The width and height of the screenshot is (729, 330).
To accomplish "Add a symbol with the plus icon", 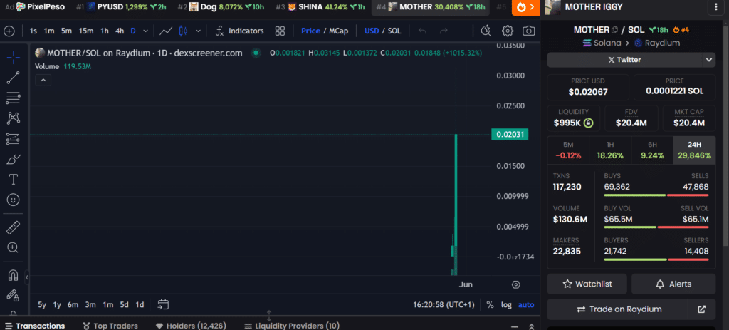I will pos(9,31).
